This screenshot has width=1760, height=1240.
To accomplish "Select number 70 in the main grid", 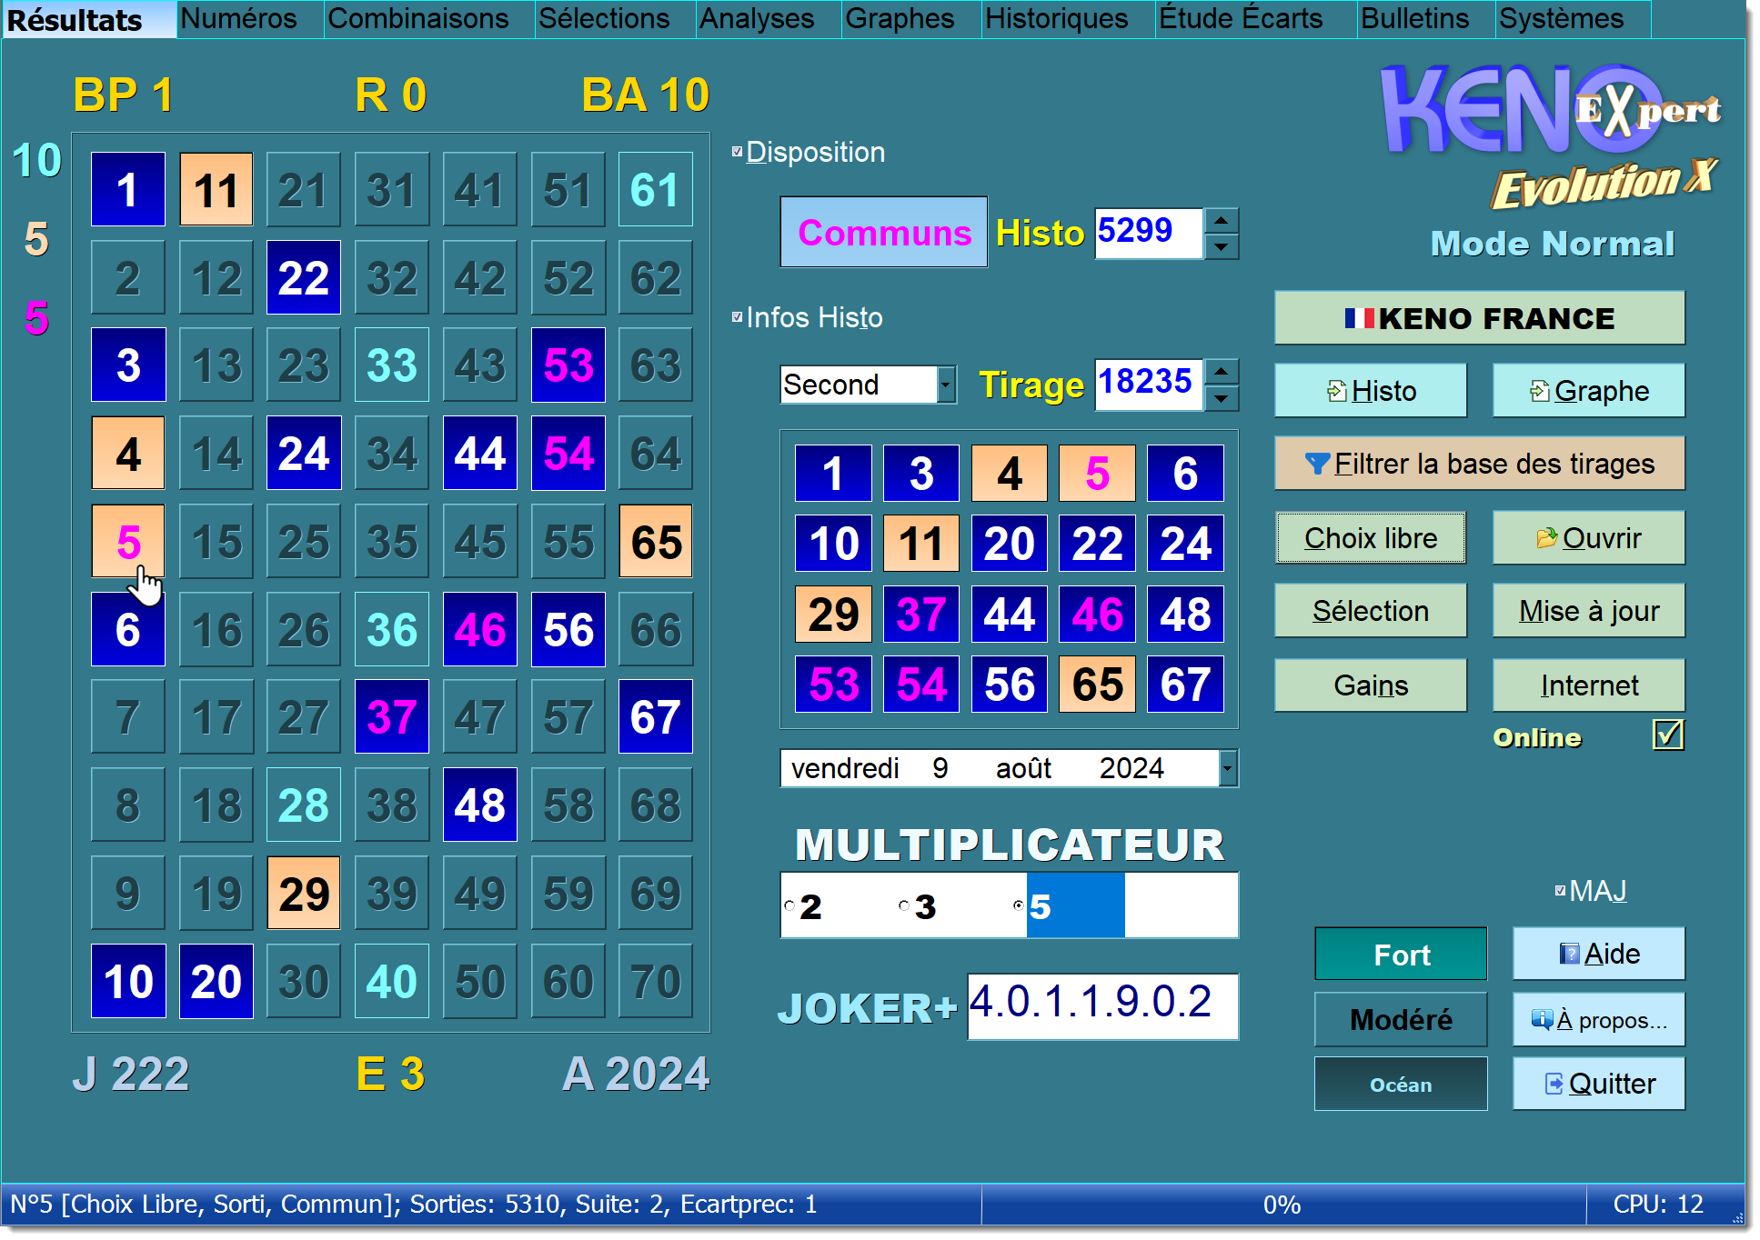I will (656, 981).
